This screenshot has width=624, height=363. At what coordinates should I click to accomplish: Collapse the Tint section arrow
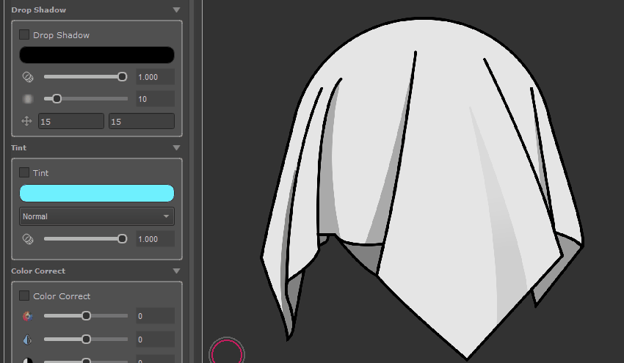click(x=176, y=148)
